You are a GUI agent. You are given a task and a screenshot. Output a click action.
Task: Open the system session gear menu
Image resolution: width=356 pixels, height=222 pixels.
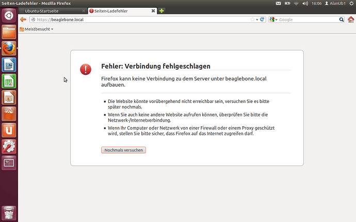tap(351, 4)
